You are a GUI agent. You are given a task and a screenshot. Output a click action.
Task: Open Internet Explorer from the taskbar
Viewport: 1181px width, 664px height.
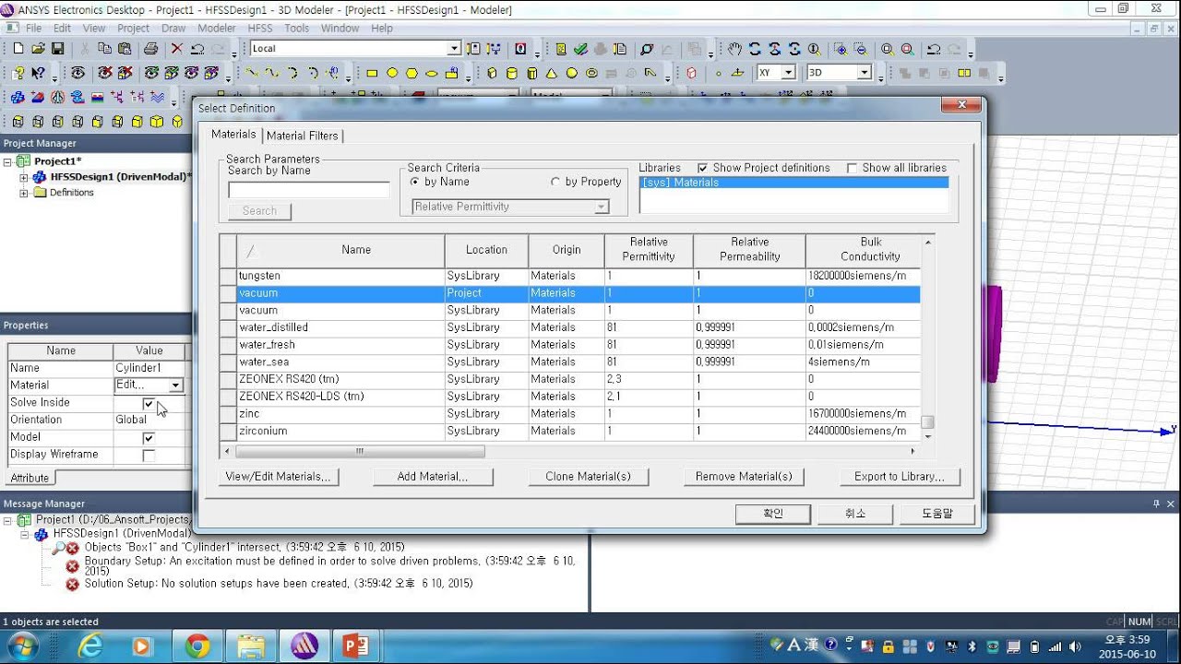coord(90,646)
